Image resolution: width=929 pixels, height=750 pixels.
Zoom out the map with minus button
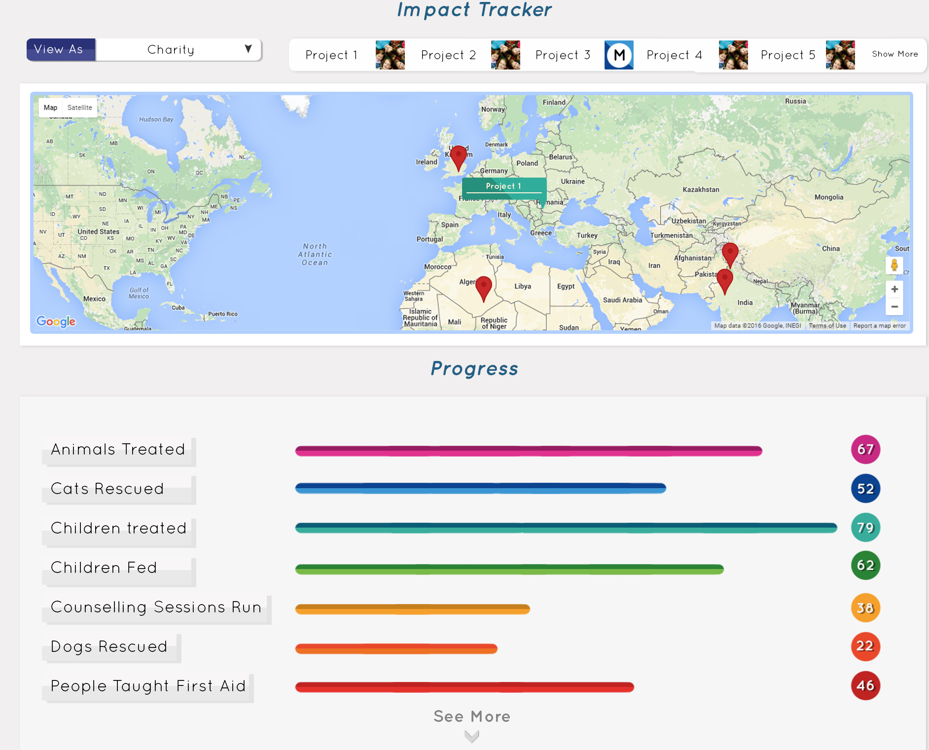pos(894,307)
